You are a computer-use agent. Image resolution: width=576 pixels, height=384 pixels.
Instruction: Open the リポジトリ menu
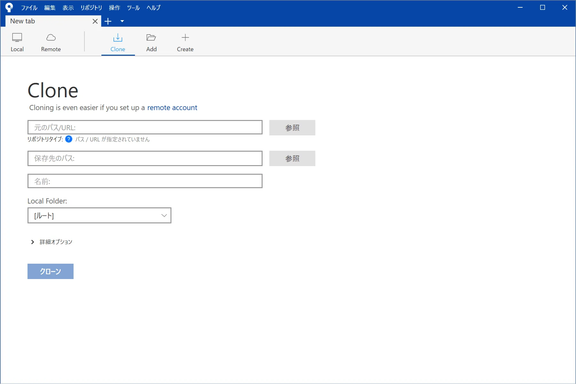click(91, 8)
